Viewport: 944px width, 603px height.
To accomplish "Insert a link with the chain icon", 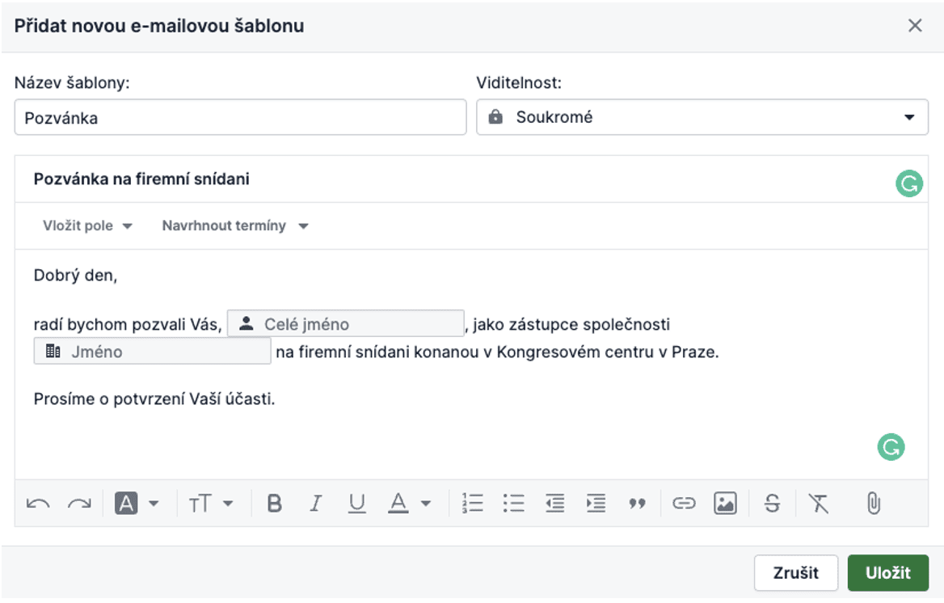I will [684, 504].
